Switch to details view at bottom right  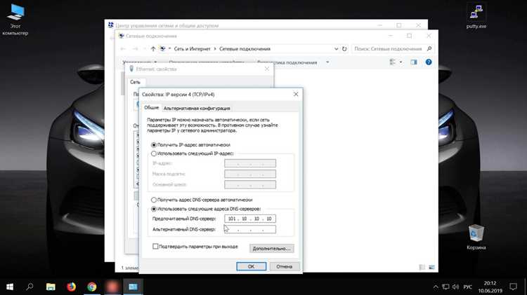pyautogui.click(x=422, y=267)
